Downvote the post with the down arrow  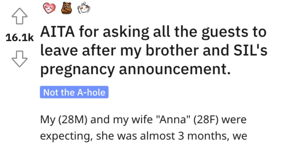coord(19,59)
